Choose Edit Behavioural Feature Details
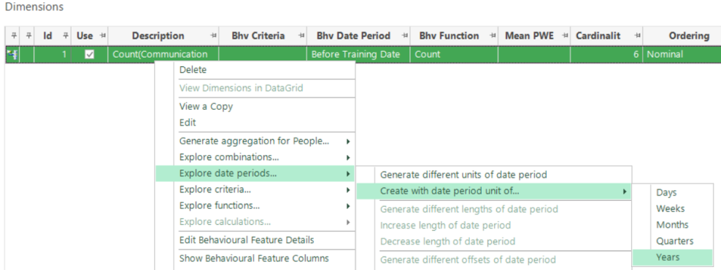Image resolution: width=721 pixels, height=270 pixels. tap(255, 239)
